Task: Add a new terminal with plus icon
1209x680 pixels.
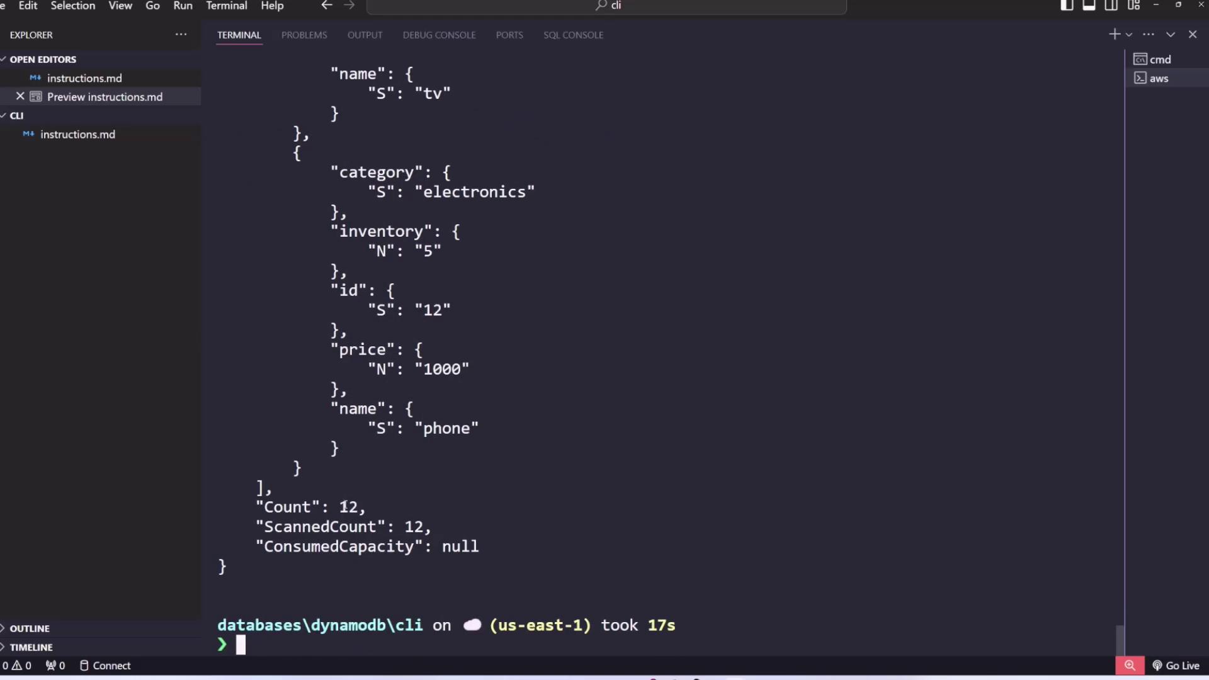Action: [x=1114, y=35]
